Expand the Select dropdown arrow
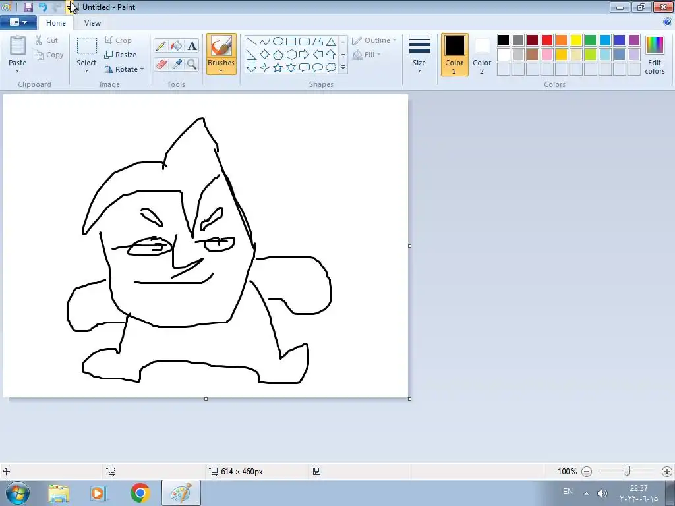 [86, 71]
